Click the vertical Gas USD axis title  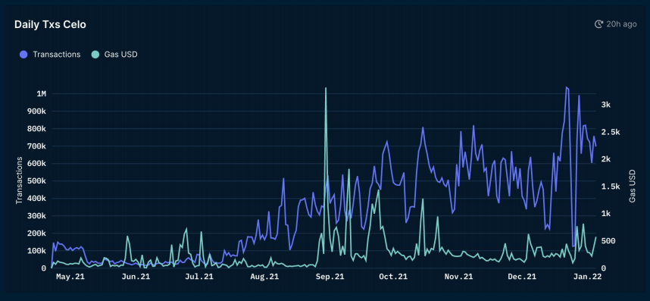(x=632, y=187)
